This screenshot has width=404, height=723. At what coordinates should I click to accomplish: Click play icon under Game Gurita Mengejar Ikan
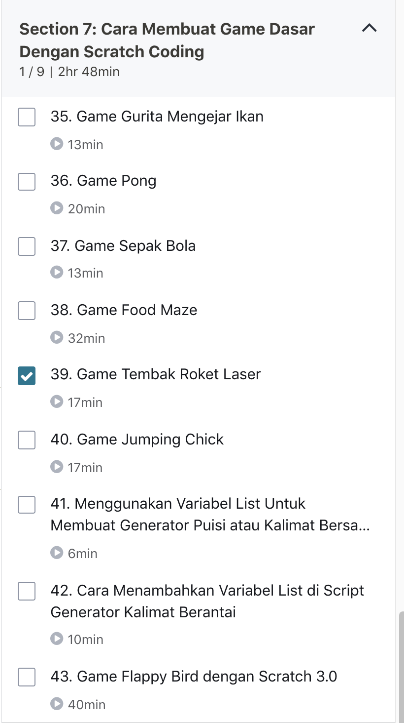[57, 144]
